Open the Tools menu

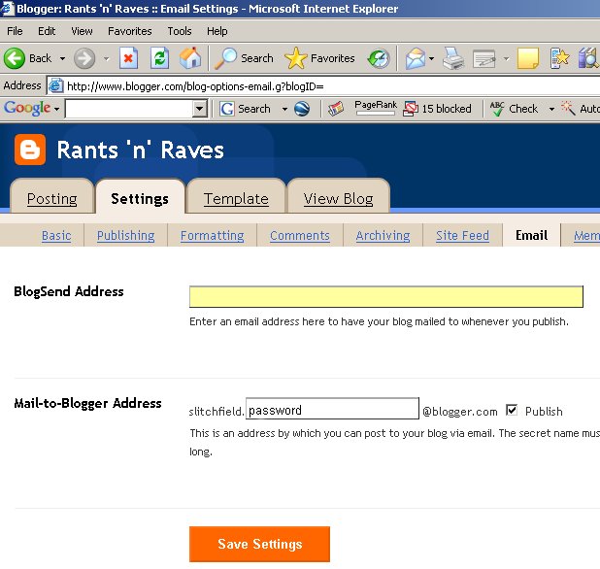[x=180, y=31]
